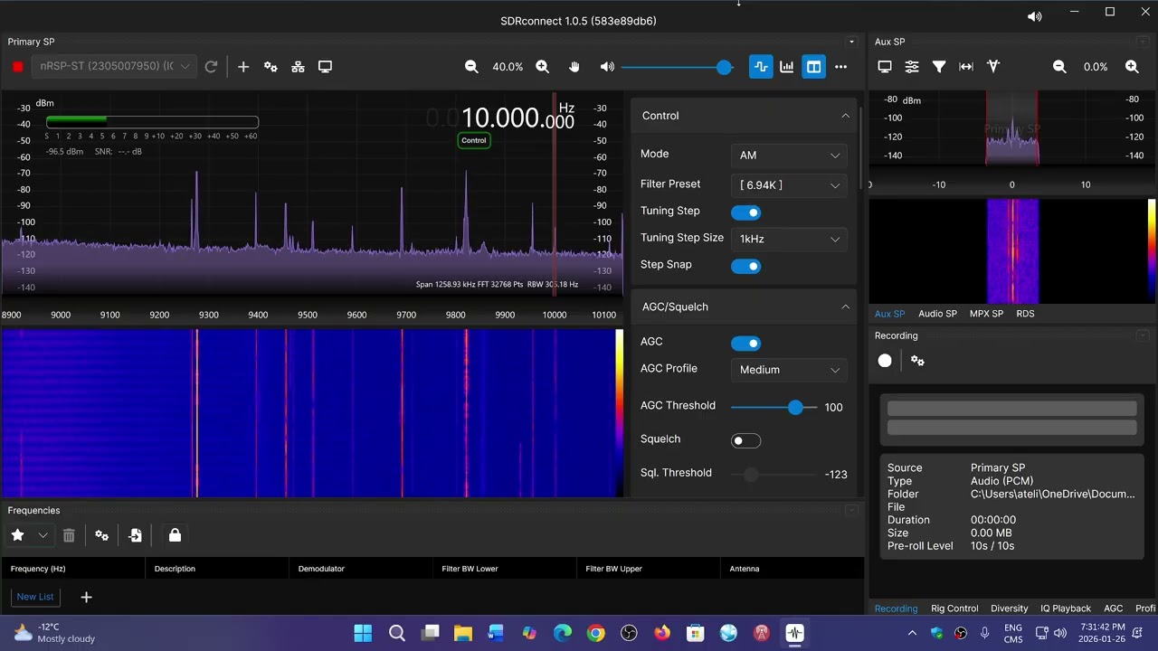This screenshot has height=651, width=1158.
Task: Toggle the Tuning Step switch
Action: coord(746,212)
